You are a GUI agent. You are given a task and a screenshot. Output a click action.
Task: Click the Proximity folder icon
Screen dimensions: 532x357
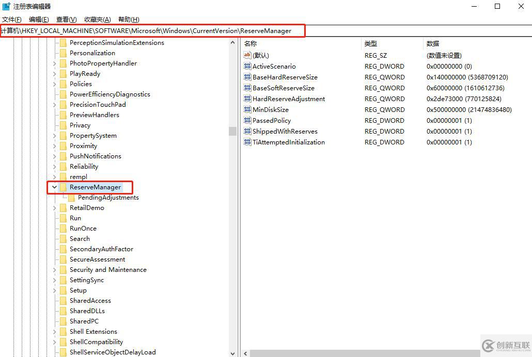click(63, 146)
